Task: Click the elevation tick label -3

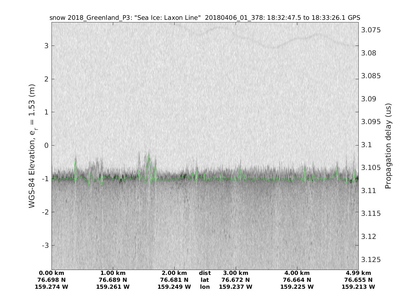Action: coord(45,245)
